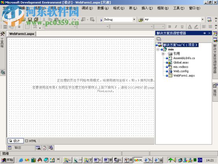Select Web.config in Solution Explorer
Image resolution: width=218 pixels, height=164 pixels.
[x=181, y=71]
